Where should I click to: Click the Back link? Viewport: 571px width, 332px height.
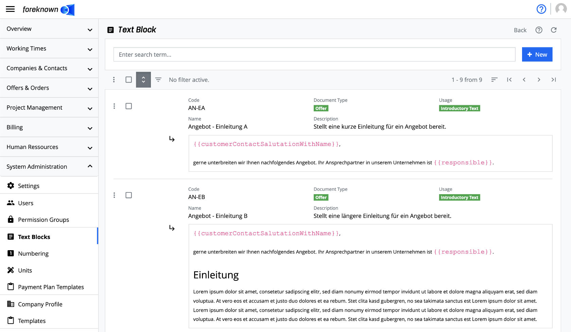520,30
